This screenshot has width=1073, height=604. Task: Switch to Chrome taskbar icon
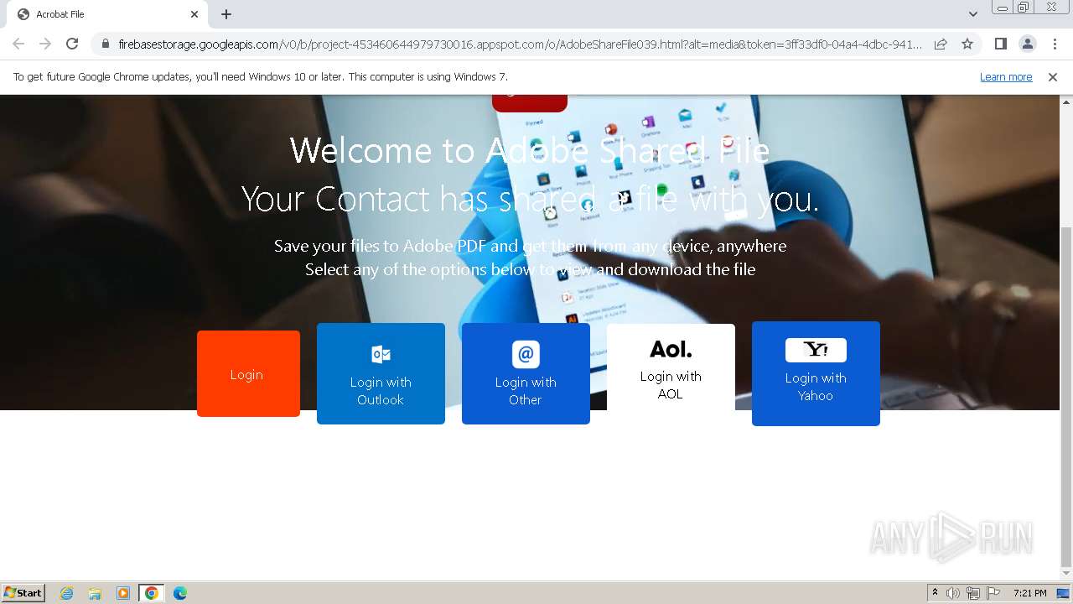click(151, 593)
